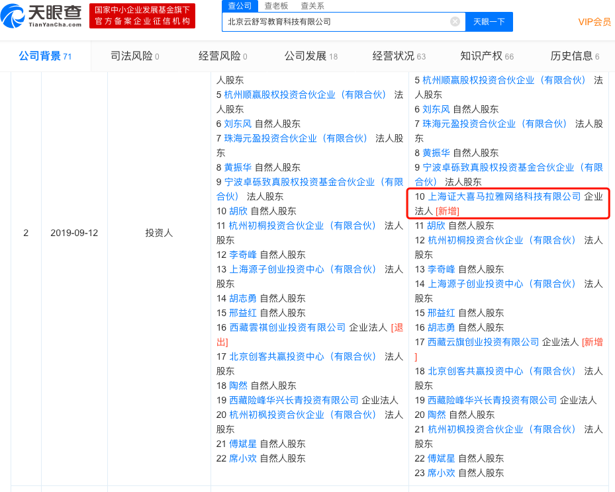
Task: Open 西藏云旗创业投资有限公司 in the after-change column
Action: 483,342
